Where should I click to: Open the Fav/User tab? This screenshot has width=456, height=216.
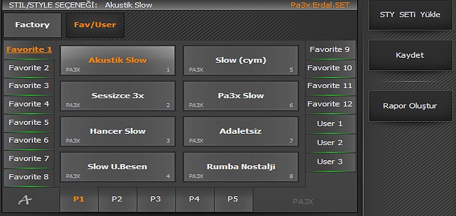95,25
